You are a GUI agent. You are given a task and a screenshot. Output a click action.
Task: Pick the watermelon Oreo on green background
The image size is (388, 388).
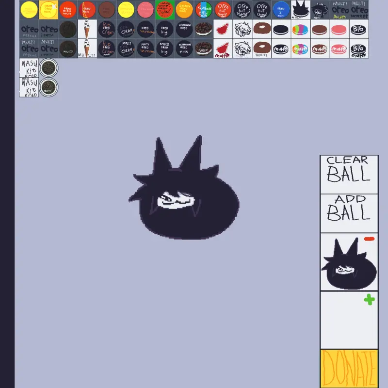point(165,10)
